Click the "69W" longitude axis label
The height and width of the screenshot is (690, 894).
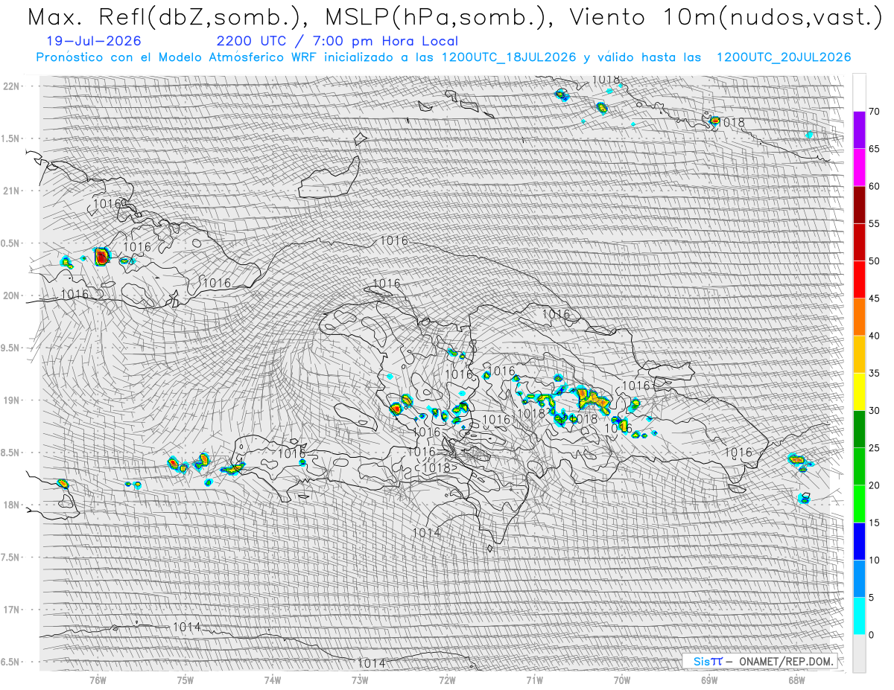(x=709, y=680)
